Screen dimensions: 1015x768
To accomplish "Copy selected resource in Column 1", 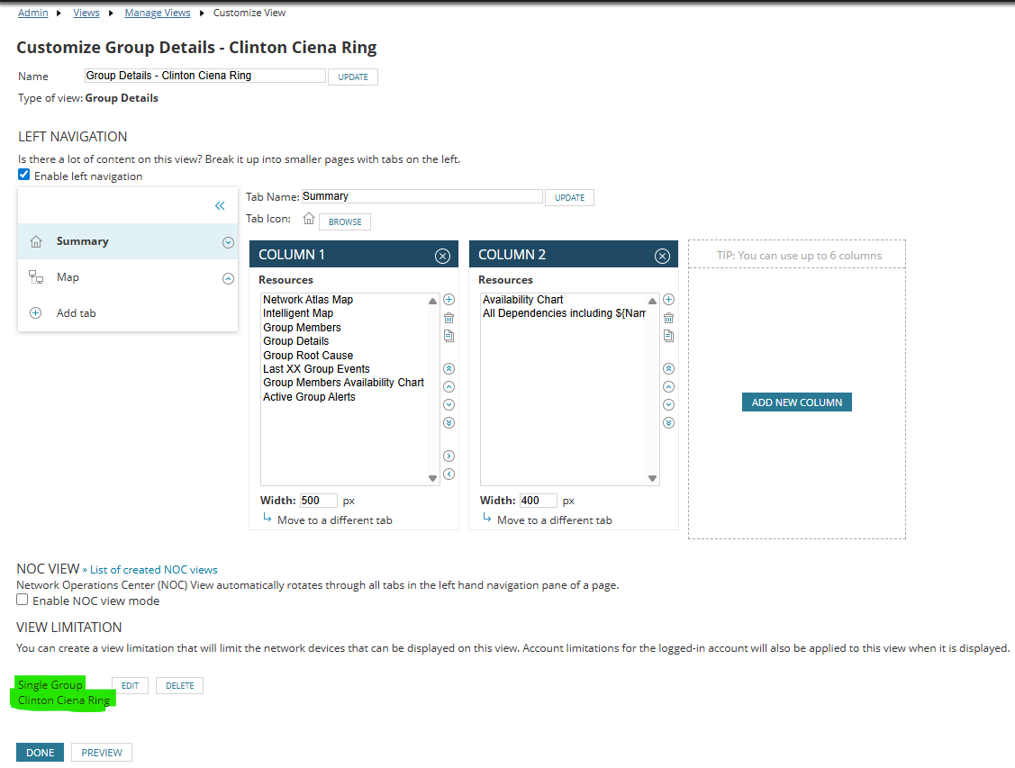I will click(449, 336).
